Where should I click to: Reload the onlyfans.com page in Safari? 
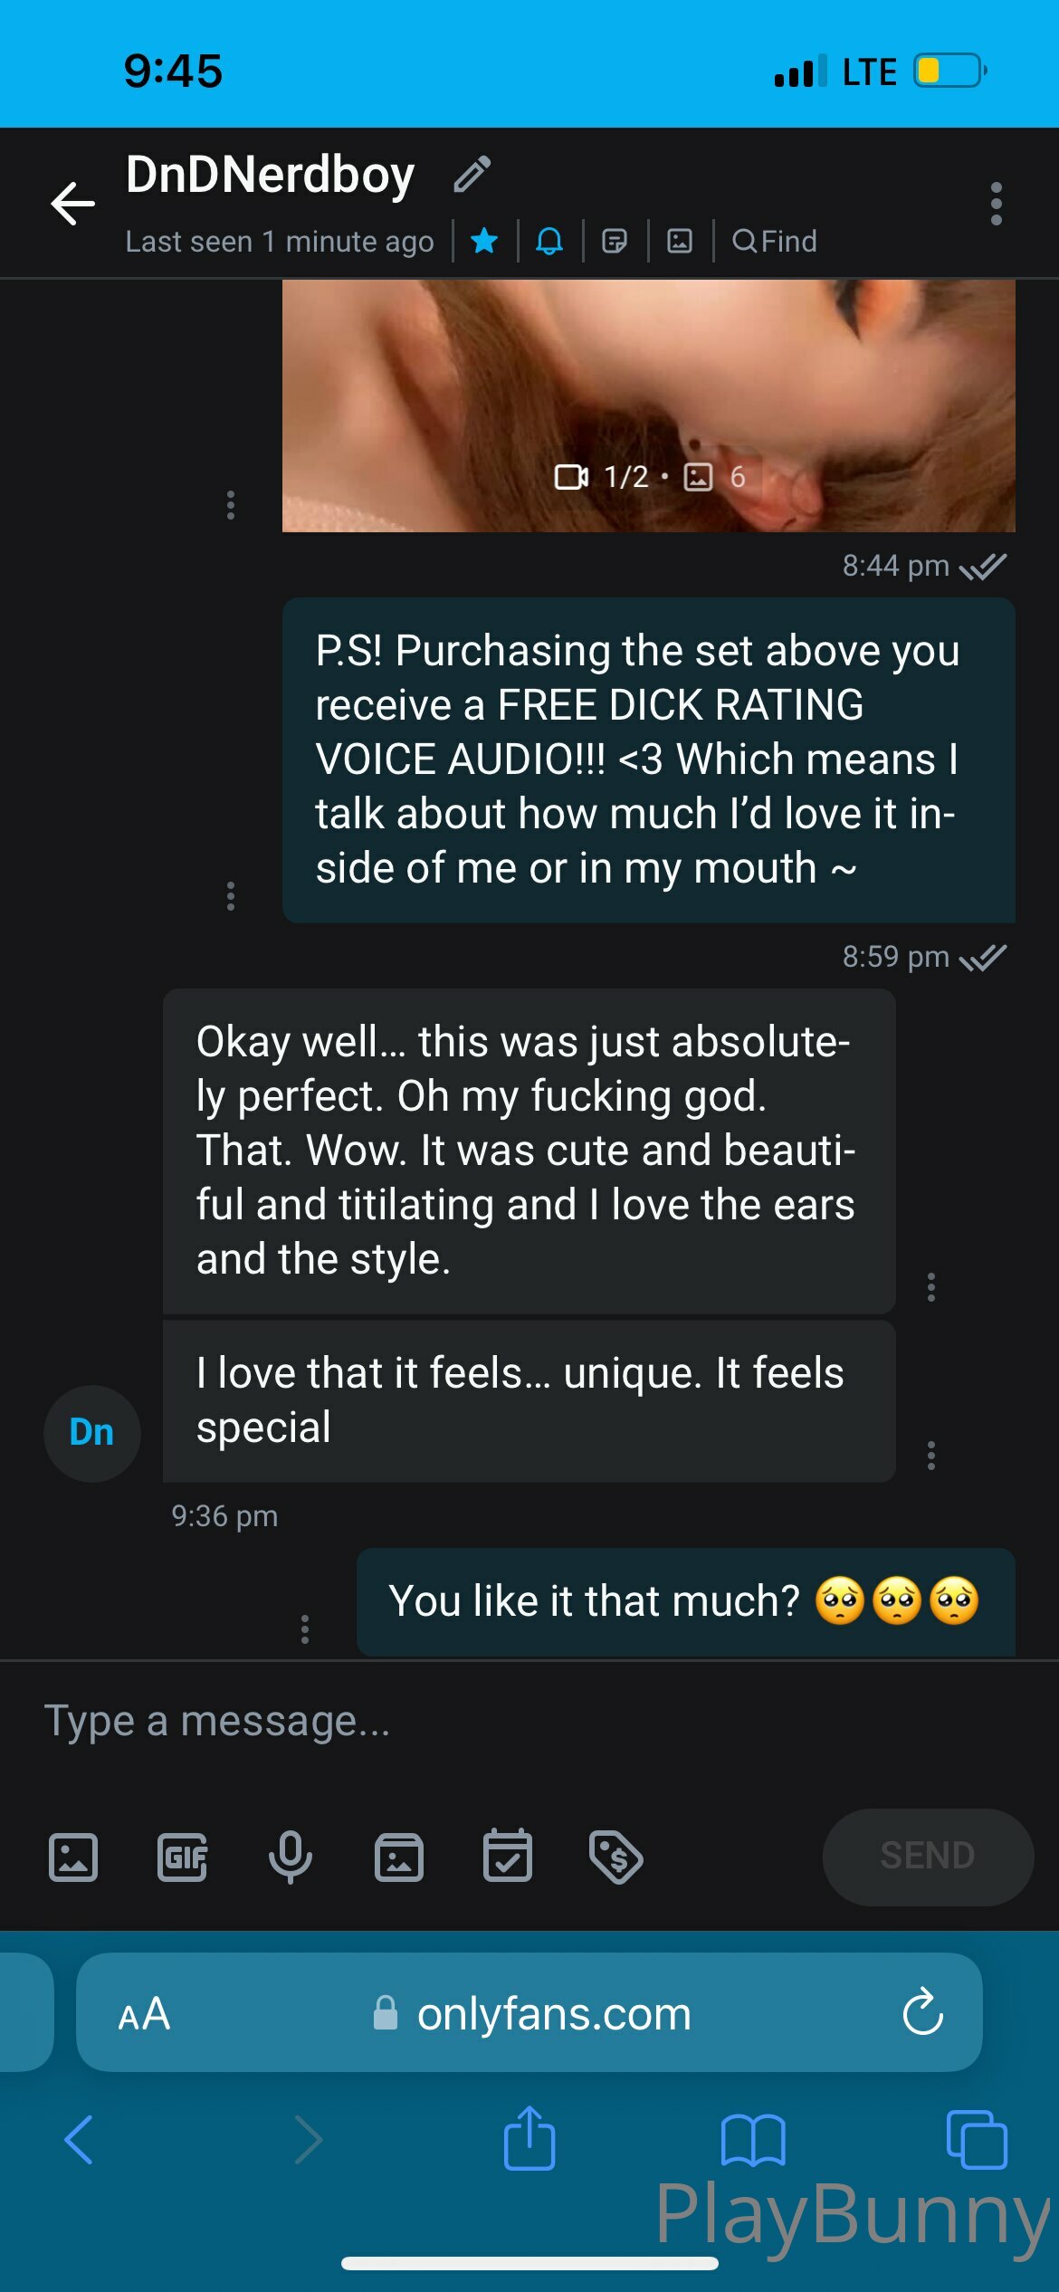922,2012
